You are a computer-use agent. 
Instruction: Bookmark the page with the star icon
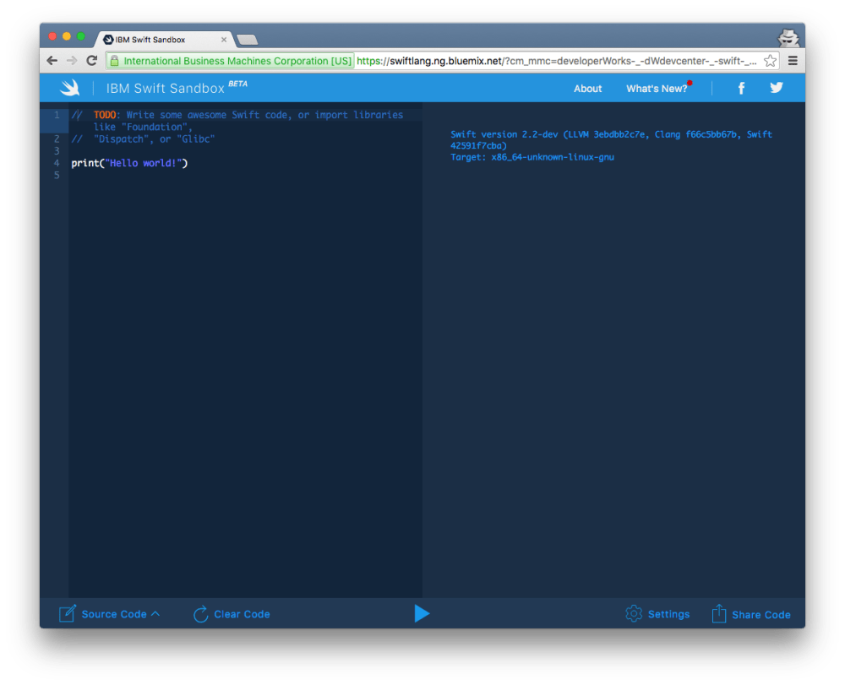(770, 61)
